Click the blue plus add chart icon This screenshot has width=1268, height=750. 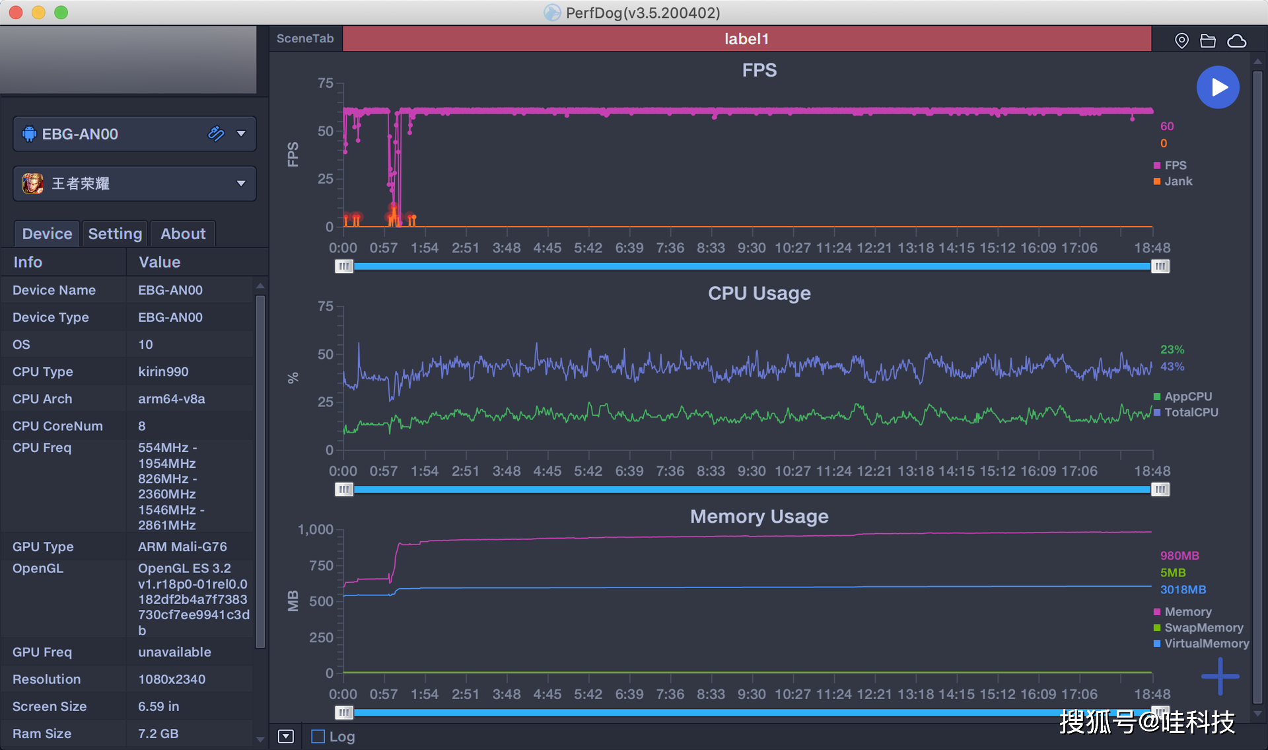point(1220,676)
